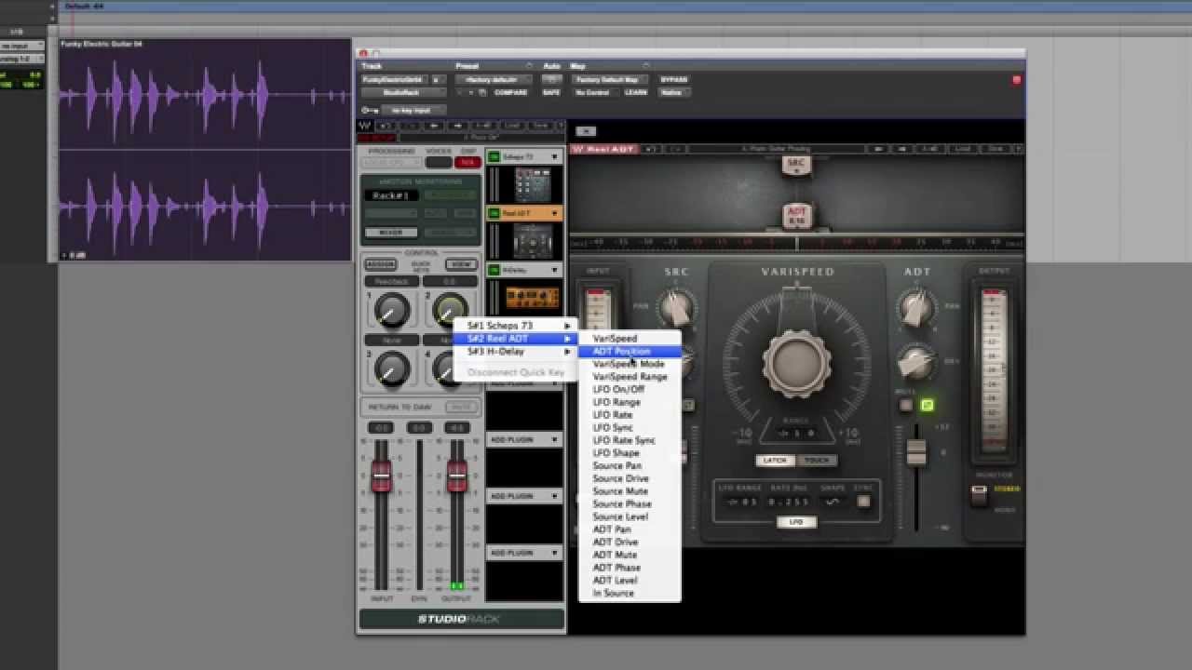The height and width of the screenshot is (670, 1192).
Task: Adjust the StudioRack OUTPUT fader
Action: coord(456,476)
